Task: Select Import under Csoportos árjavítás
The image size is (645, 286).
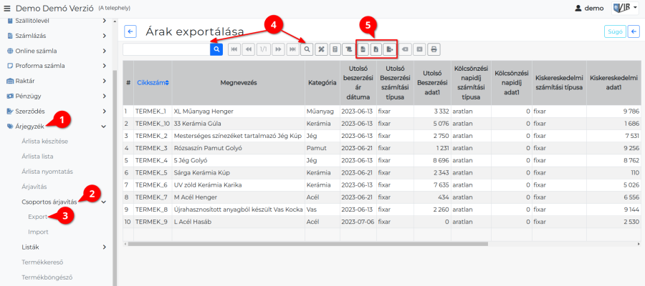Action: [x=38, y=232]
